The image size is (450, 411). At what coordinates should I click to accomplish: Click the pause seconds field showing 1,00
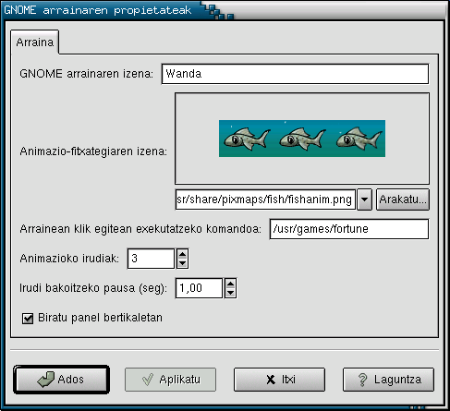tap(199, 288)
